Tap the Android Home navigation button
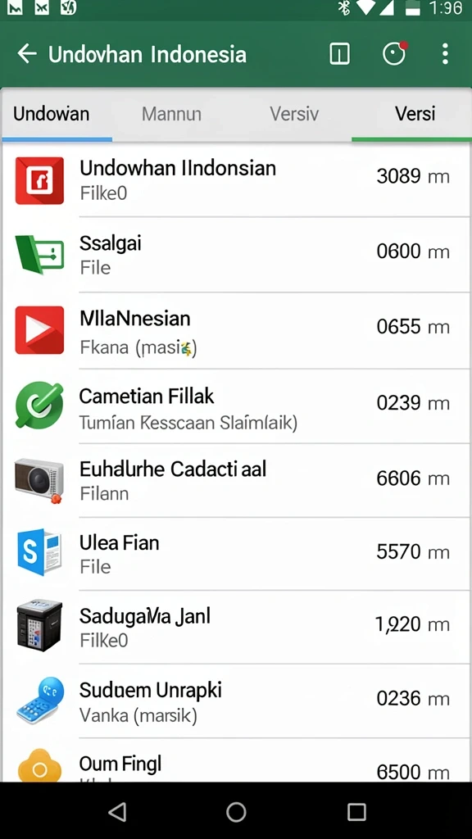Screen dimensions: 472x839 (x=236, y=812)
